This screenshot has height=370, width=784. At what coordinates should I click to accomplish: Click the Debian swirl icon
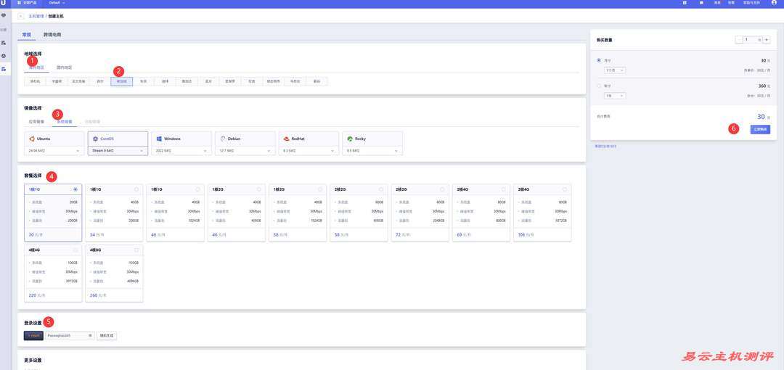(x=222, y=138)
